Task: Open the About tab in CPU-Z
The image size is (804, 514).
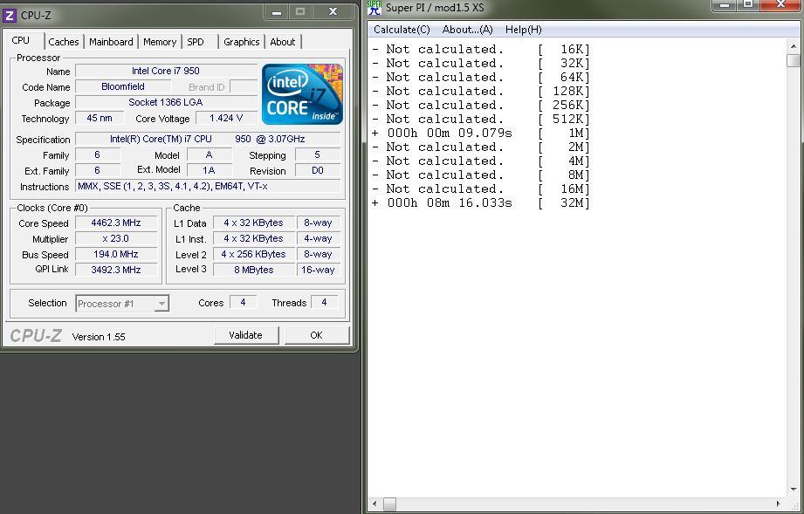Action: pyautogui.click(x=283, y=42)
